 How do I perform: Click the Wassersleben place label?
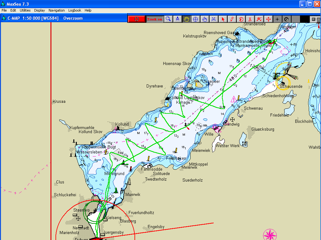tap(89, 152)
